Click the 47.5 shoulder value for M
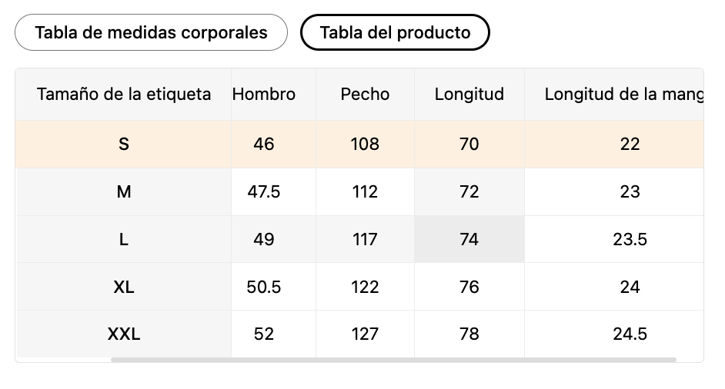The image size is (725, 389). (264, 191)
